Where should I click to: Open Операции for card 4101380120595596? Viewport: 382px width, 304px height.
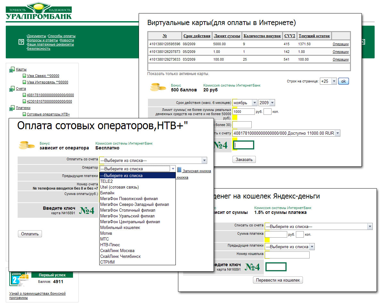point(341,44)
